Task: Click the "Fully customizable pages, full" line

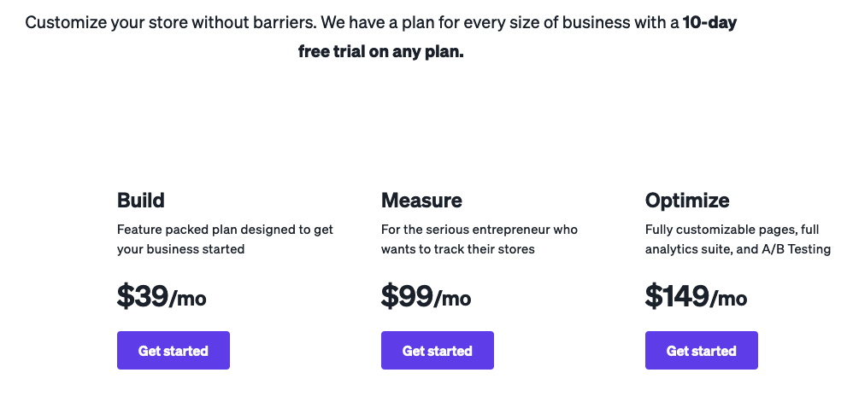Action: pos(730,230)
